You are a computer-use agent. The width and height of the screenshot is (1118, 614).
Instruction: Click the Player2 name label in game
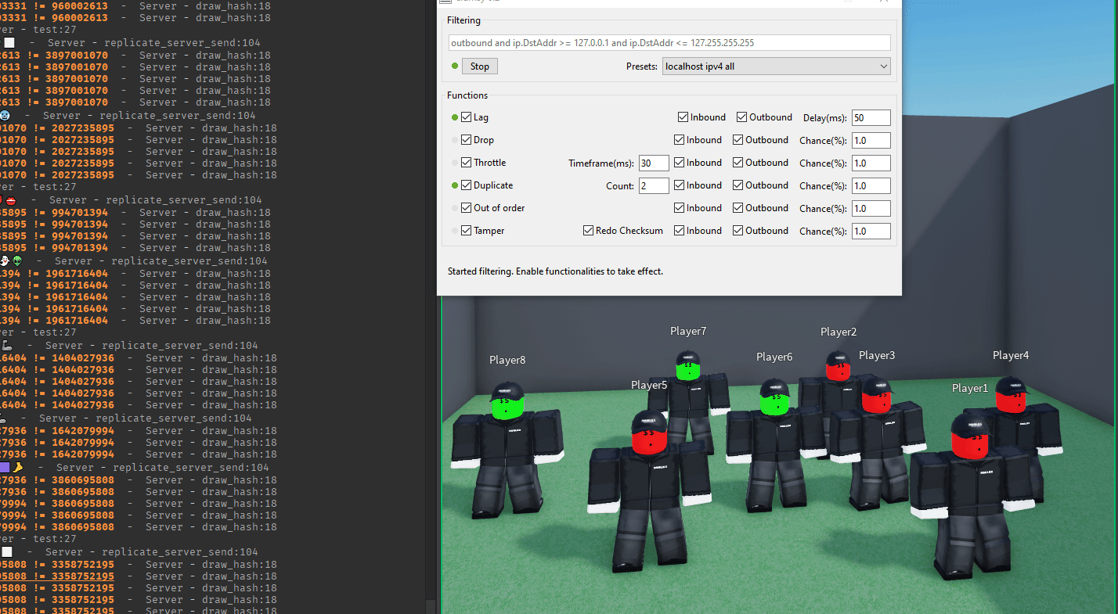point(838,332)
